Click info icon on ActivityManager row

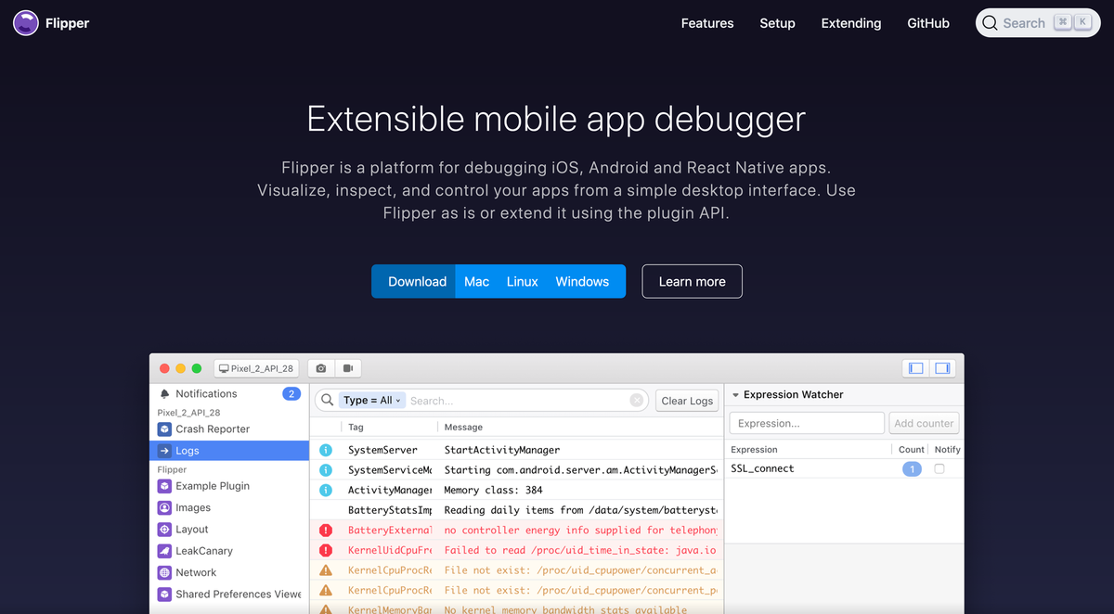[x=326, y=490]
